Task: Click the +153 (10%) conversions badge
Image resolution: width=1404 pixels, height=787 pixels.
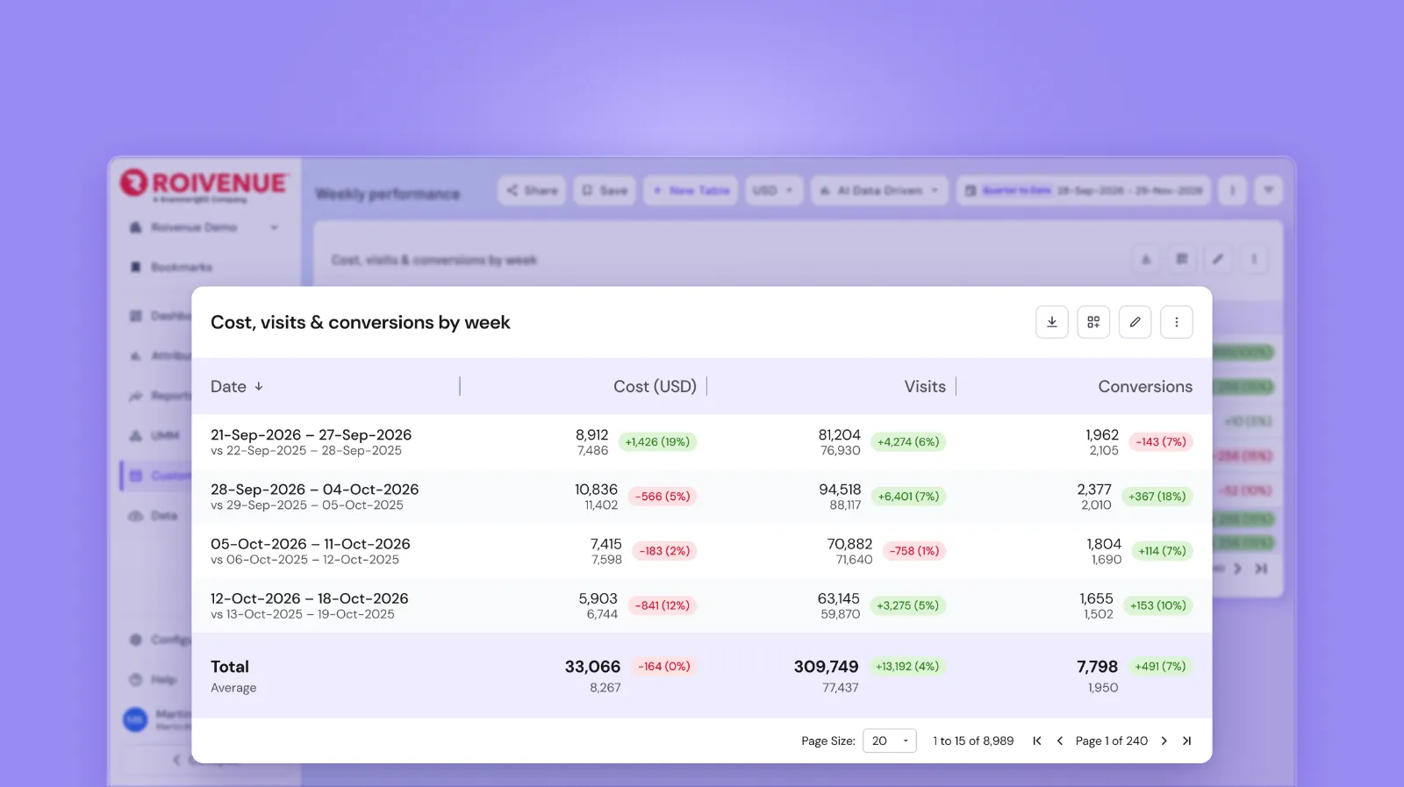Action: point(1158,605)
